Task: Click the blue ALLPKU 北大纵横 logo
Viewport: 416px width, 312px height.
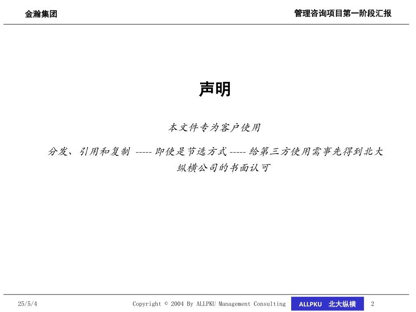Action: pos(328,304)
